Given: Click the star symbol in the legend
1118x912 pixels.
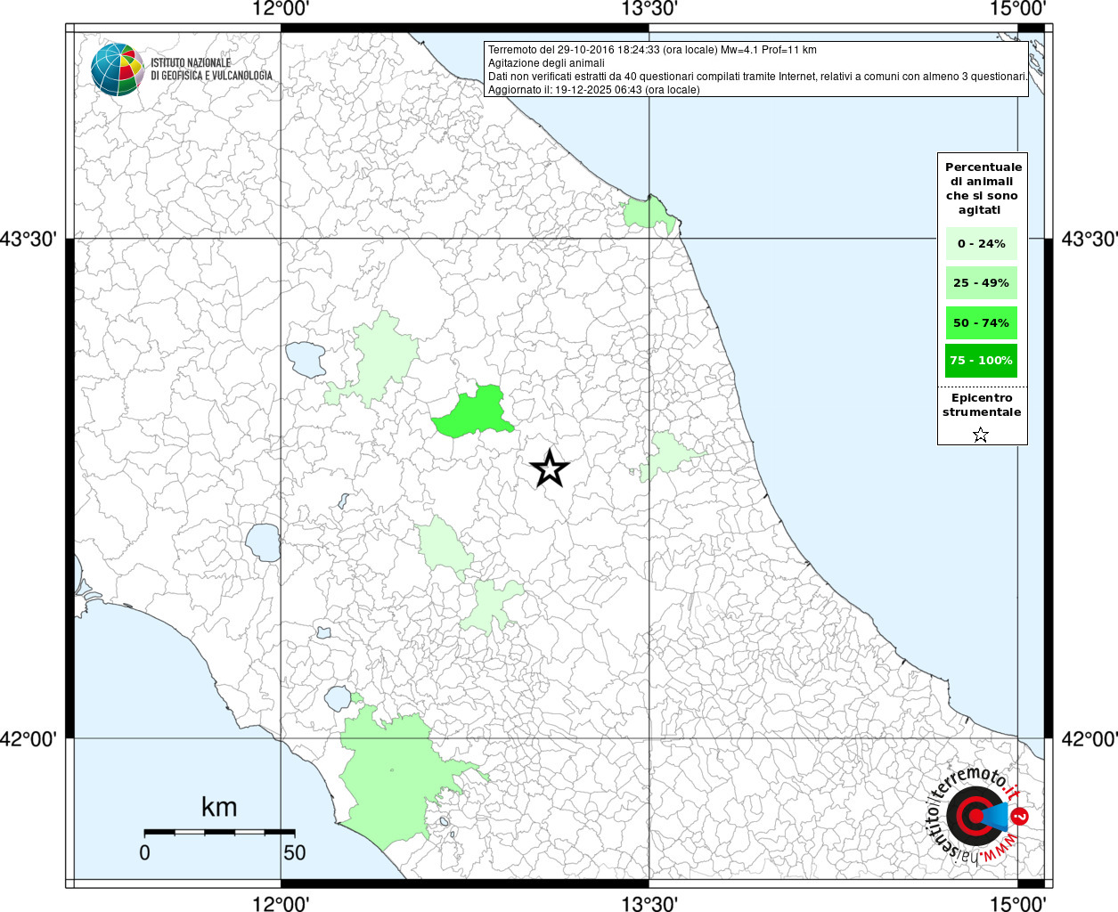Looking at the screenshot, I should tap(981, 435).
